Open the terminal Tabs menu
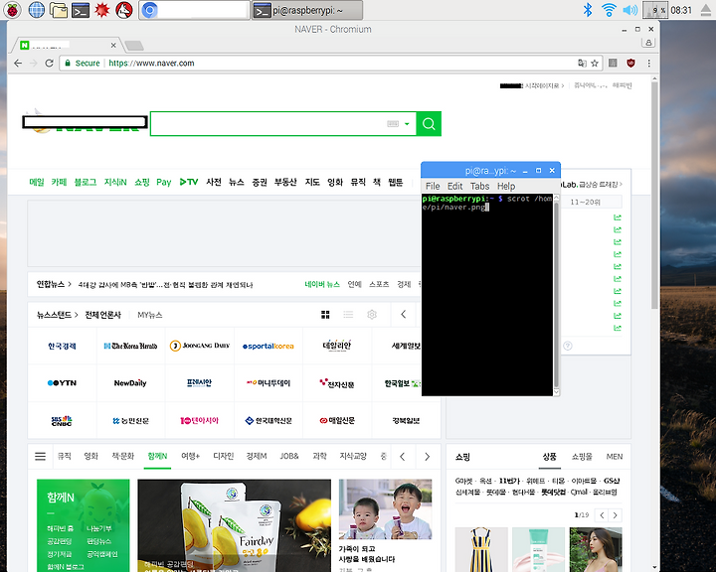Image resolution: width=716 pixels, height=572 pixels. tap(479, 186)
